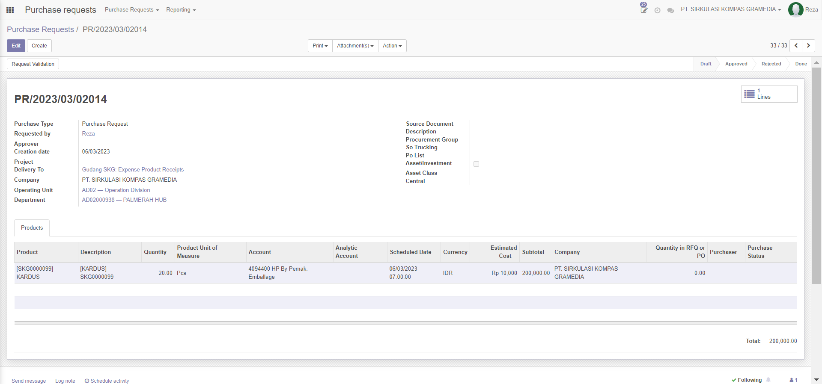The image size is (822, 384).
Task: Click the Request Validation button
Action: coord(33,64)
